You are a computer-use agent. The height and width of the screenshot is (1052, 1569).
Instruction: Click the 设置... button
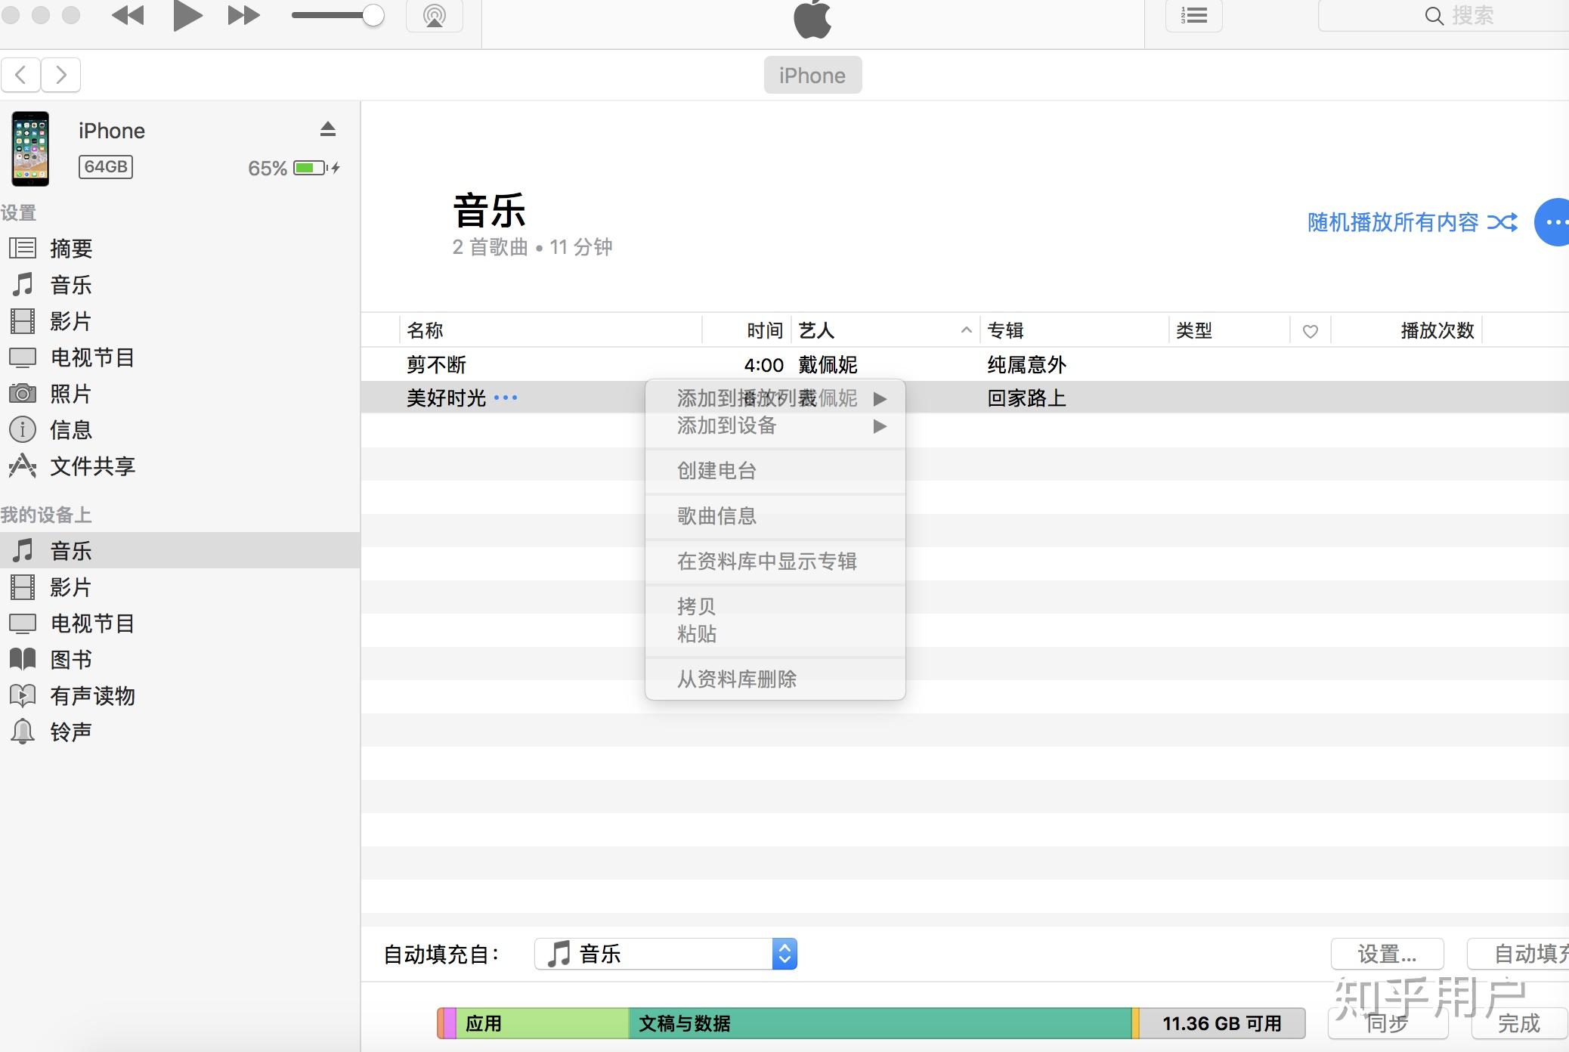click(1387, 954)
